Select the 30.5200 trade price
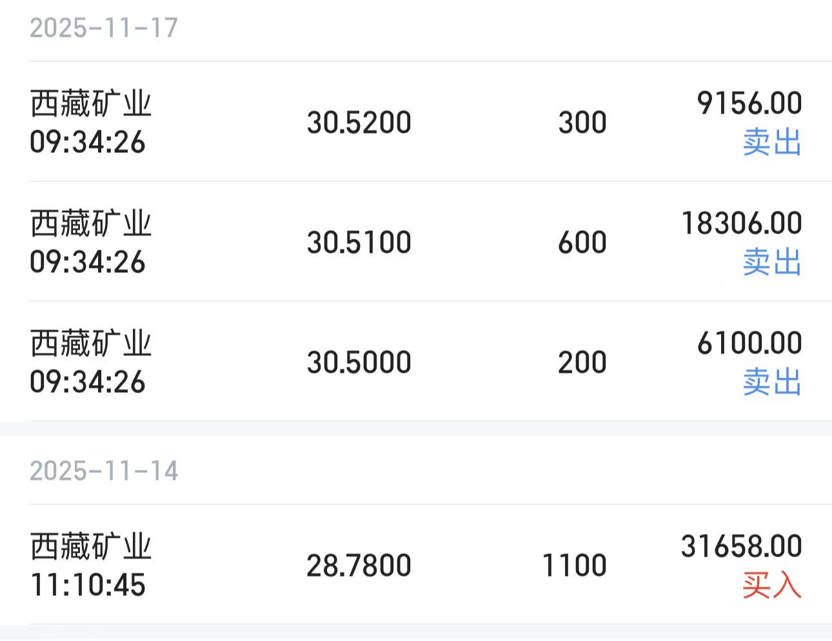The height and width of the screenshot is (641, 832). (x=359, y=123)
